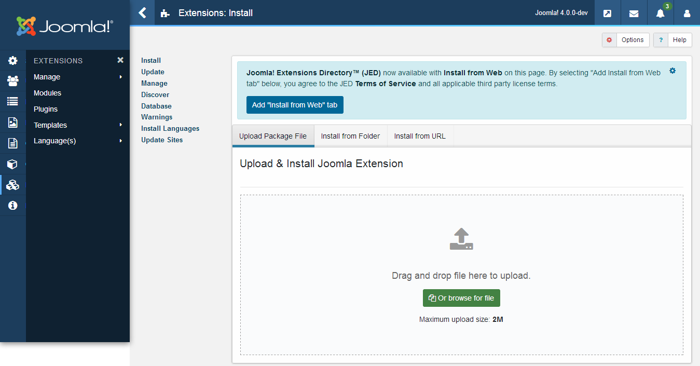Switch to the Upload Package File tab
The height and width of the screenshot is (366, 700).
coord(273,136)
